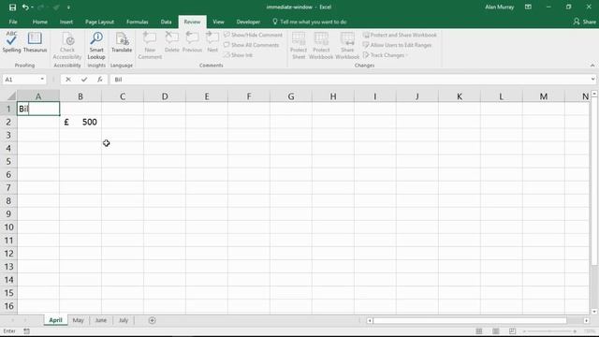Go to the Previous comment

[x=192, y=42]
